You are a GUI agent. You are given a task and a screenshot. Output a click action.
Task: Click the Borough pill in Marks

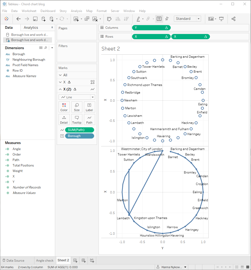[x=79, y=136]
